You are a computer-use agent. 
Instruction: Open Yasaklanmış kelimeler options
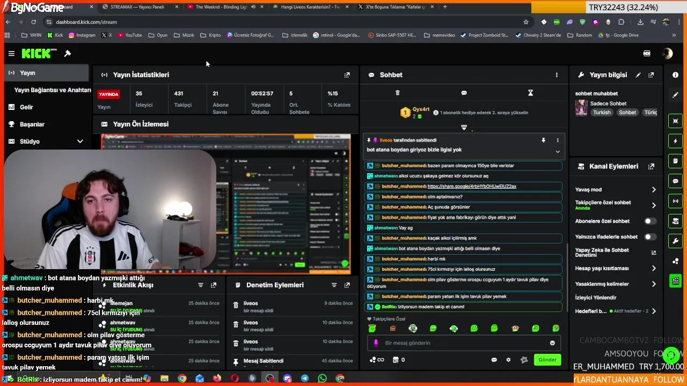[x=654, y=284]
